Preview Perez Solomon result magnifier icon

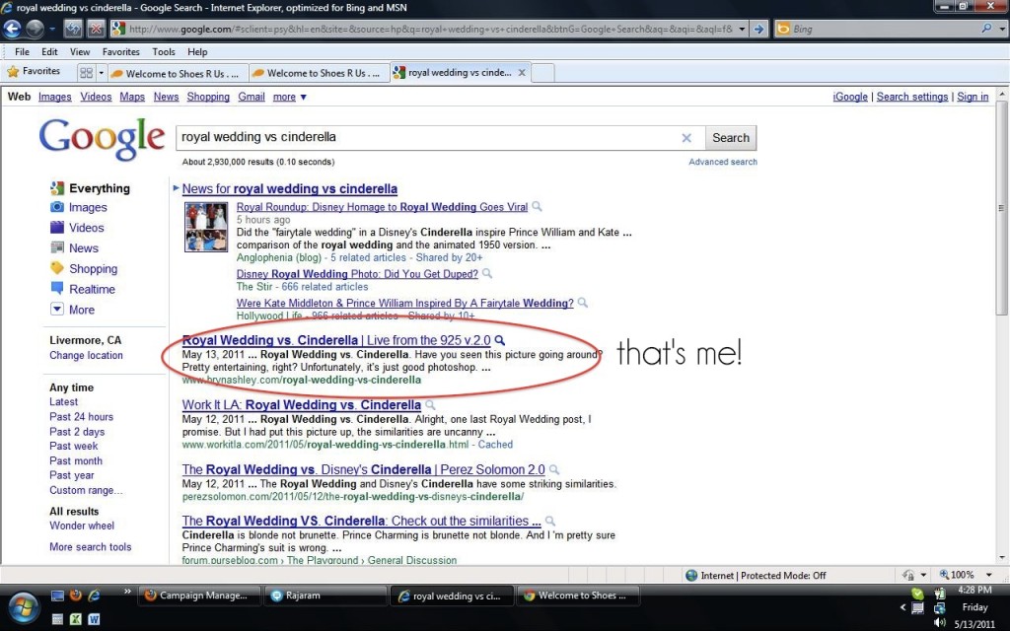(x=554, y=470)
